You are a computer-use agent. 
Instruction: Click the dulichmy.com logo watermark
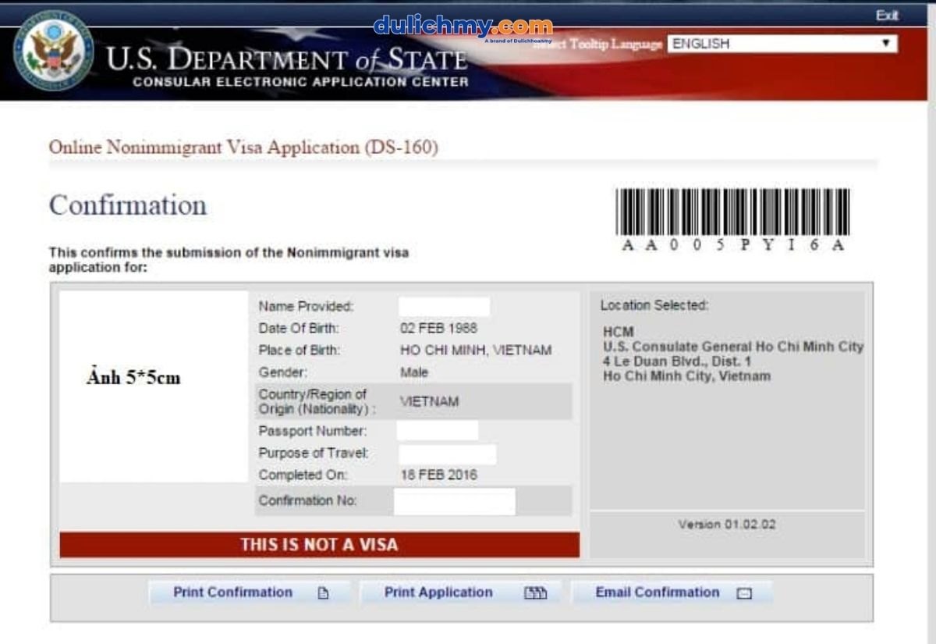click(463, 27)
